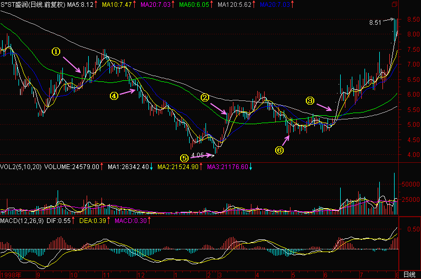Click the S*ST盛润 stock title label

click(x=14, y=5)
